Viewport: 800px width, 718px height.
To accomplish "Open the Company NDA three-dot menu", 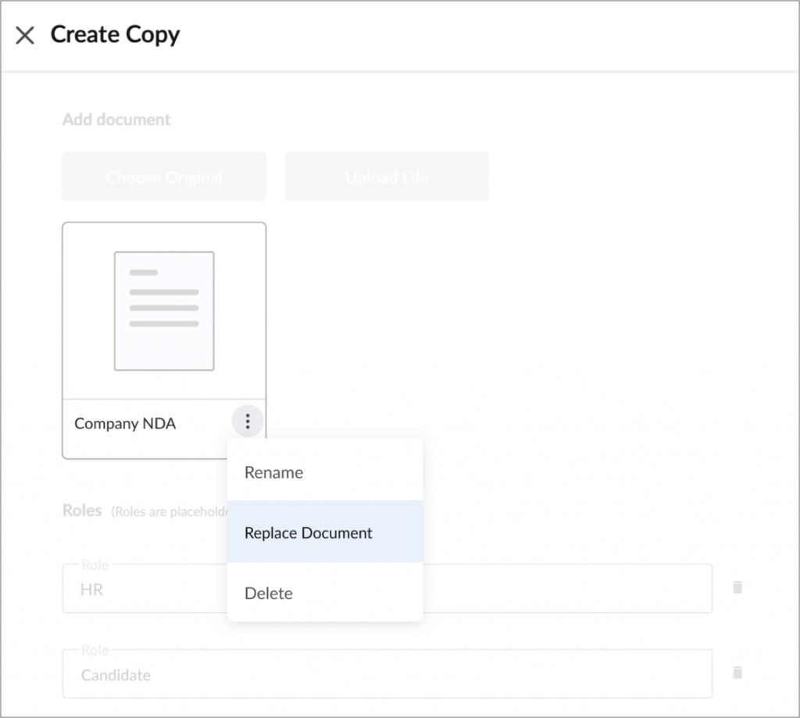I will 248,422.
